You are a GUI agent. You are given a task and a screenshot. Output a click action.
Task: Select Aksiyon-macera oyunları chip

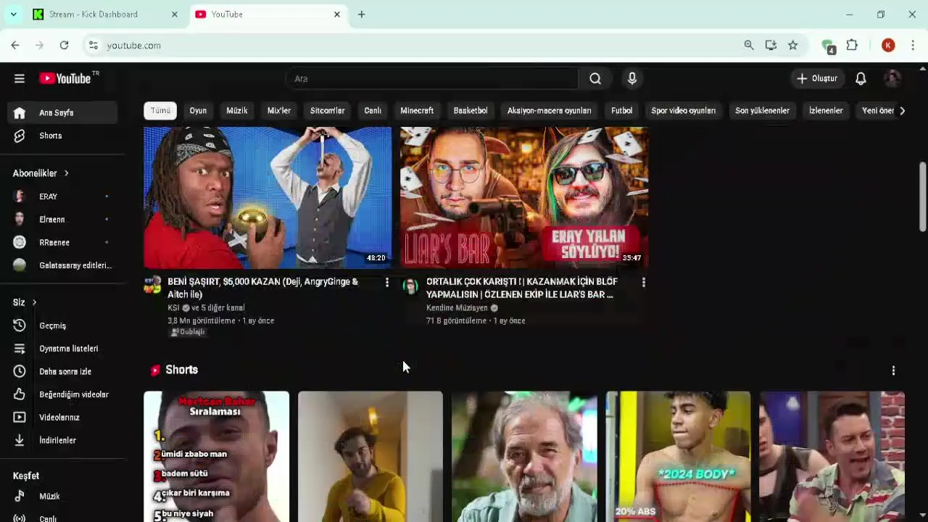[x=550, y=111]
